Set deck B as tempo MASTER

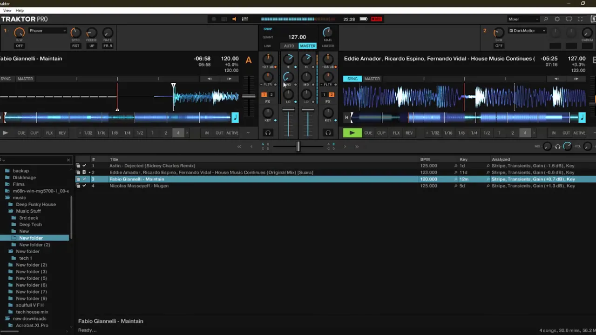372,79
